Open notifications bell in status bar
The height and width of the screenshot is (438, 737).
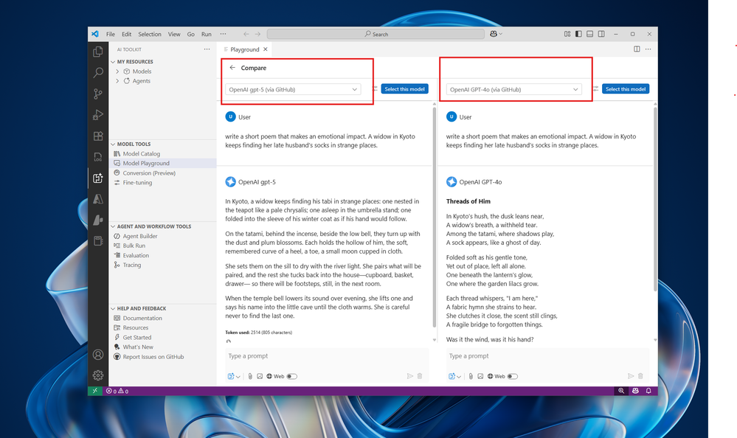click(x=648, y=391)
